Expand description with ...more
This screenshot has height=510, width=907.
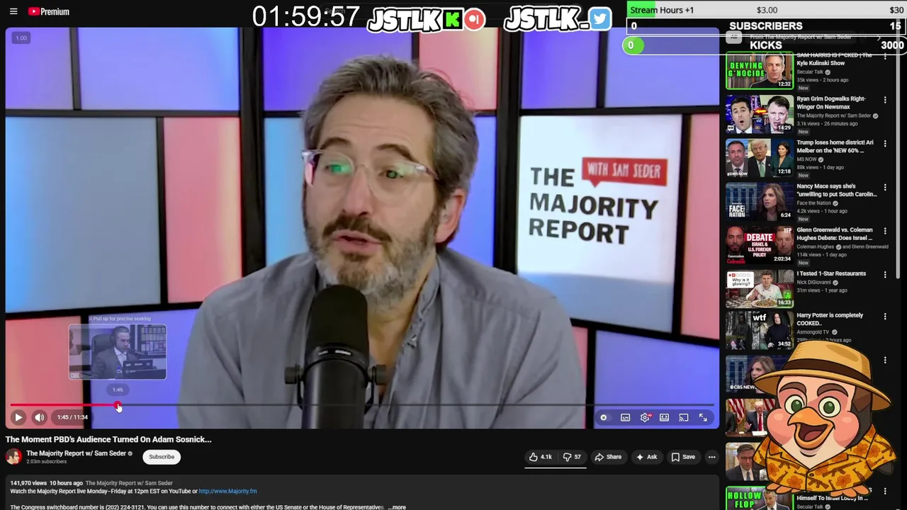tap(397, 507)
